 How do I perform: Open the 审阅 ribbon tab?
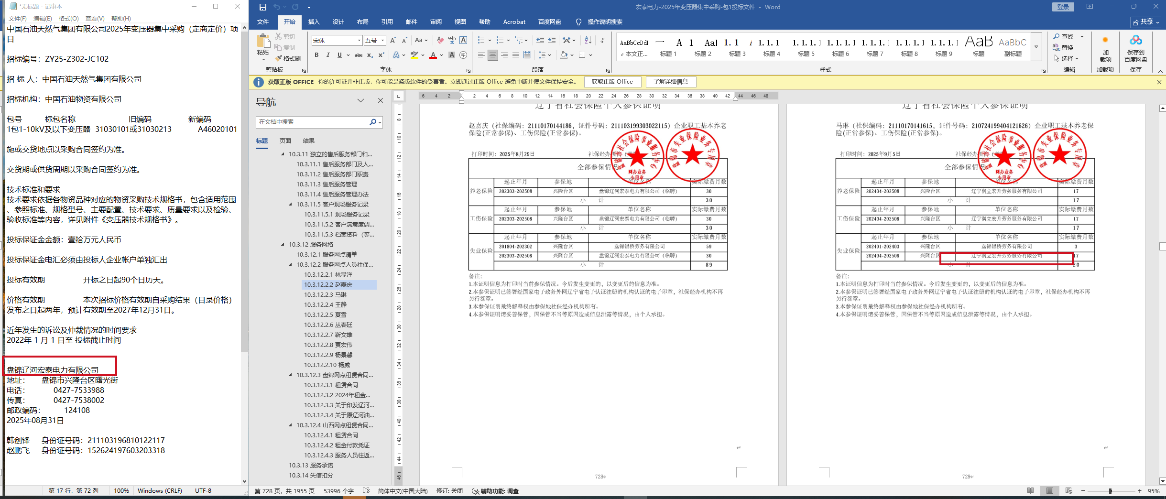tap(436, 22)
